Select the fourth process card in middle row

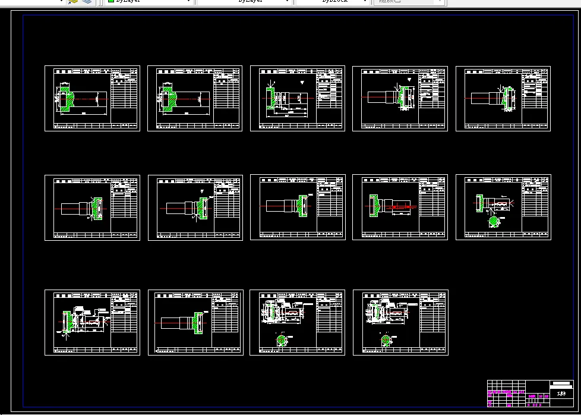click(400, 207)
